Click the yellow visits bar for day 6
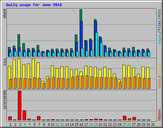 click(33, 68)
